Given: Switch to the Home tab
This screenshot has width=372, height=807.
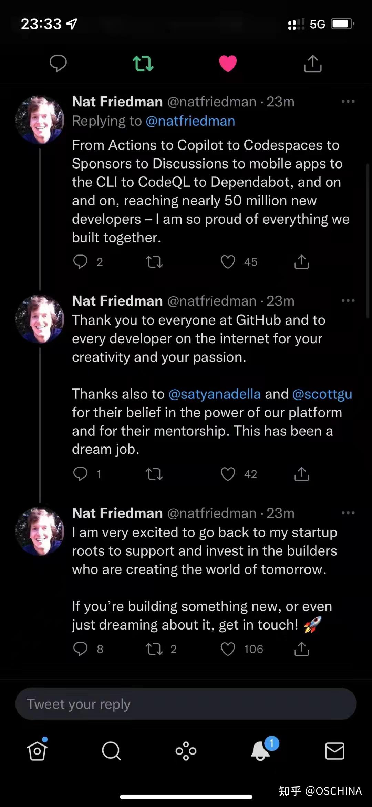Looking at the screenshot, I should click(37, 751).
